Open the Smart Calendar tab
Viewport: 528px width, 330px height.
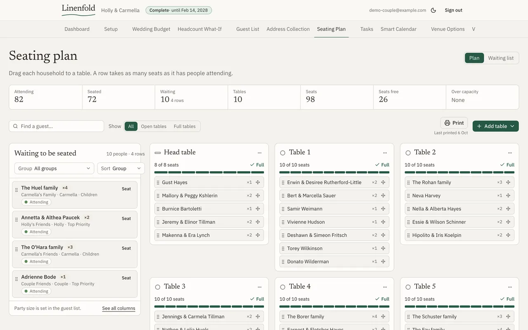(398, 29)
